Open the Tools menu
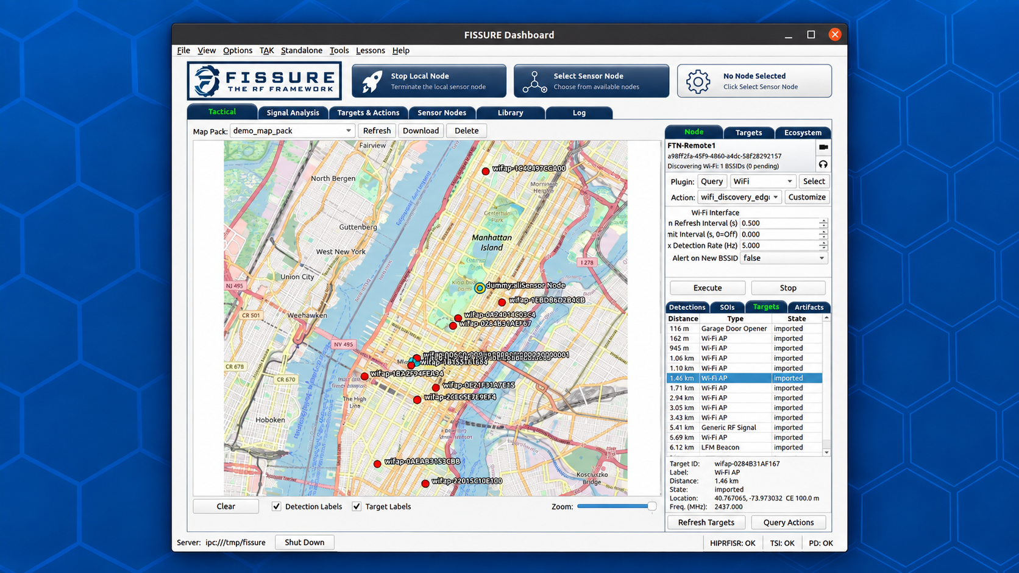Screen dimensions: 1019x573 click(339, 51)
